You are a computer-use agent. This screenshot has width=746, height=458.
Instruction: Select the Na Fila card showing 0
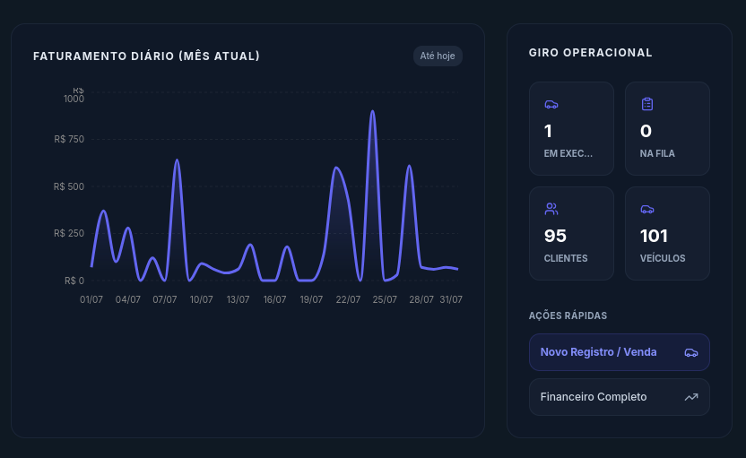pyautogui.click(x=667, y=128)
